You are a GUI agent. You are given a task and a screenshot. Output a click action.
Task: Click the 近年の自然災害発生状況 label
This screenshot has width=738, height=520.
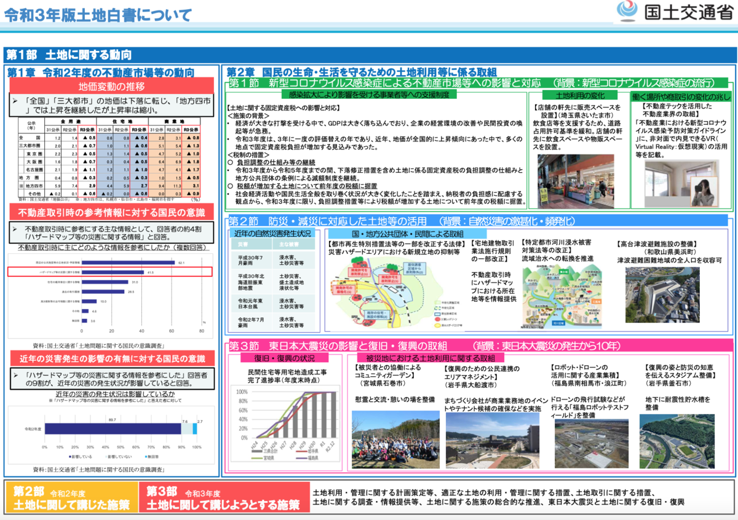tap(272, 234)
